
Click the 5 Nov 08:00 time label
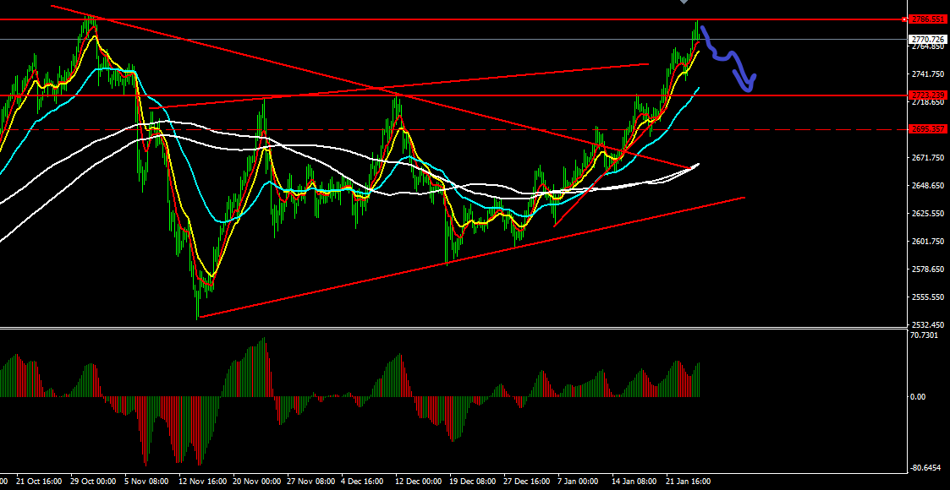click(x=147, y=482)
